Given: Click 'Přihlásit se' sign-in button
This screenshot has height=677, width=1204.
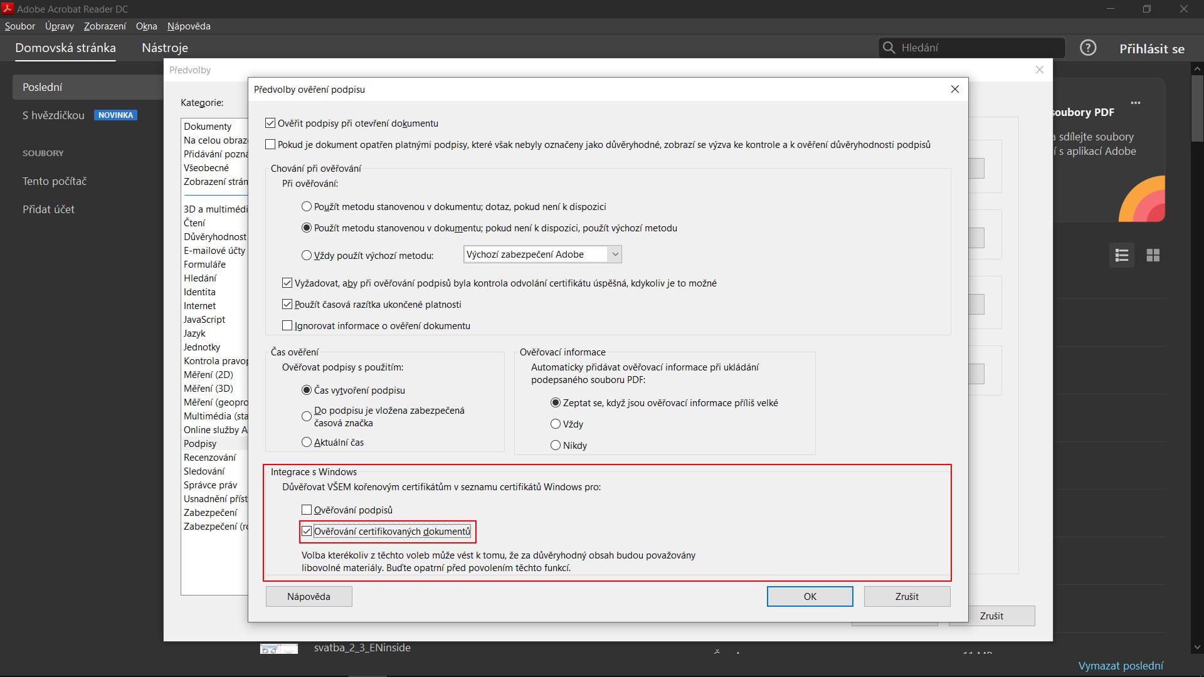Looking at the screenshot, I should click(1152, 49).
